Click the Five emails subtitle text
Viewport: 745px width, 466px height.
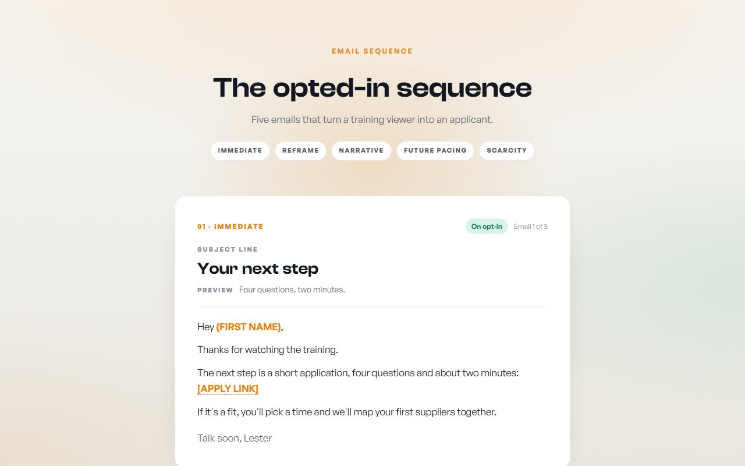pos(372,119)
